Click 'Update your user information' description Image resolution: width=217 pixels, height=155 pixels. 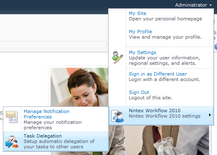[164, 60]
